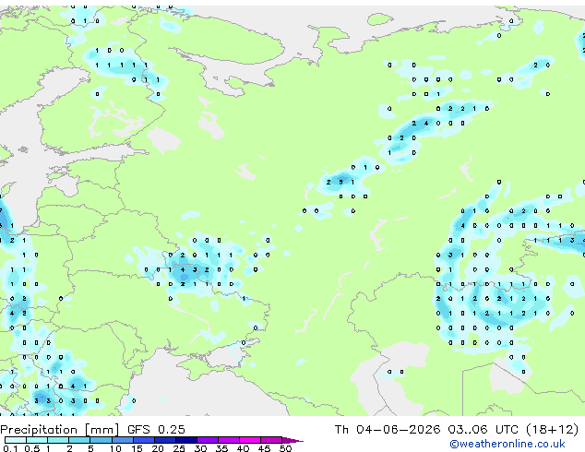This screenshot has height=452, width=585.
Task: Click the '25' legend scale label
Action: coord(179,448)
